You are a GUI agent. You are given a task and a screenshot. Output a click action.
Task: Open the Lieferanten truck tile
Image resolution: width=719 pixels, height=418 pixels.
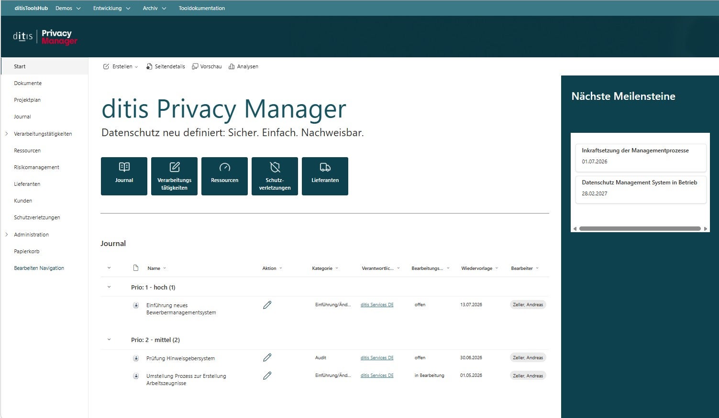325,176
